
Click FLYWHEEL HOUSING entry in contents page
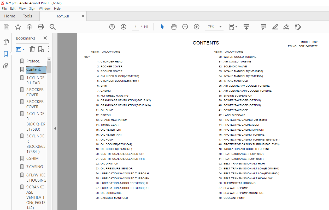click(x=114, y=96)
